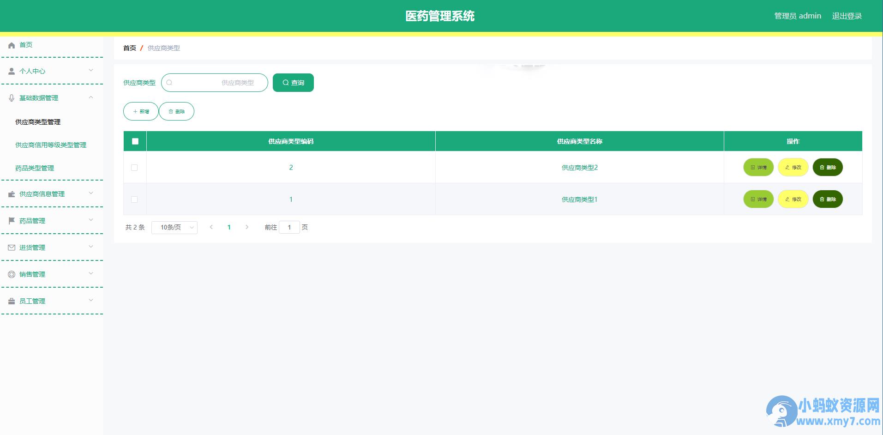883x435 pixels.
Task: Click 管理员 admin in the header
Action: (798, 16)
